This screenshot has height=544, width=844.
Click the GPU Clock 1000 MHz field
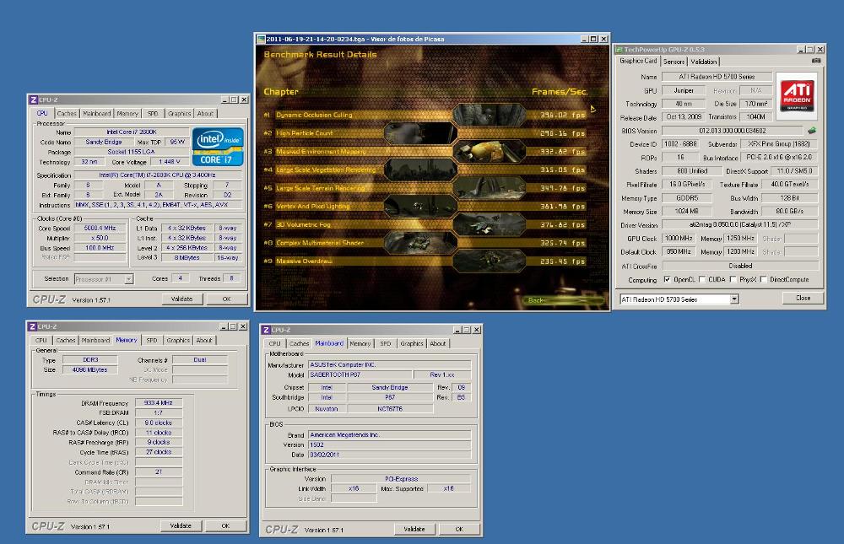coord(679,239)
